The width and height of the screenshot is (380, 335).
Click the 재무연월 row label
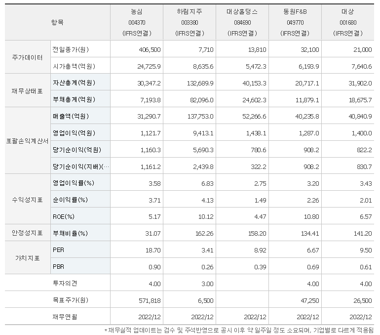pyautogui.click(x=65, y=317)
